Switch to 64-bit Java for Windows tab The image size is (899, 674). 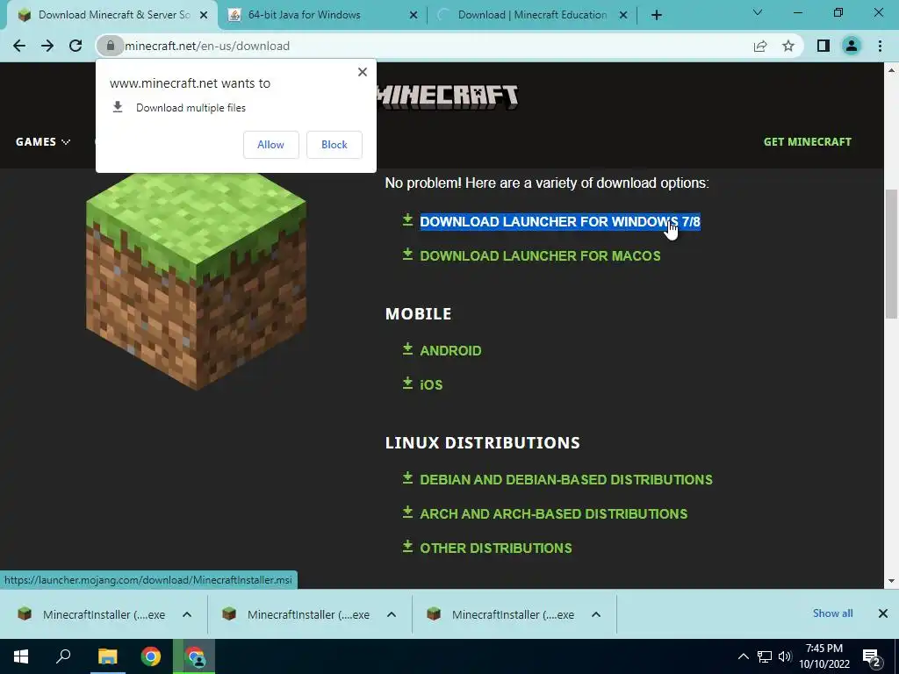(x=322, y=15)
